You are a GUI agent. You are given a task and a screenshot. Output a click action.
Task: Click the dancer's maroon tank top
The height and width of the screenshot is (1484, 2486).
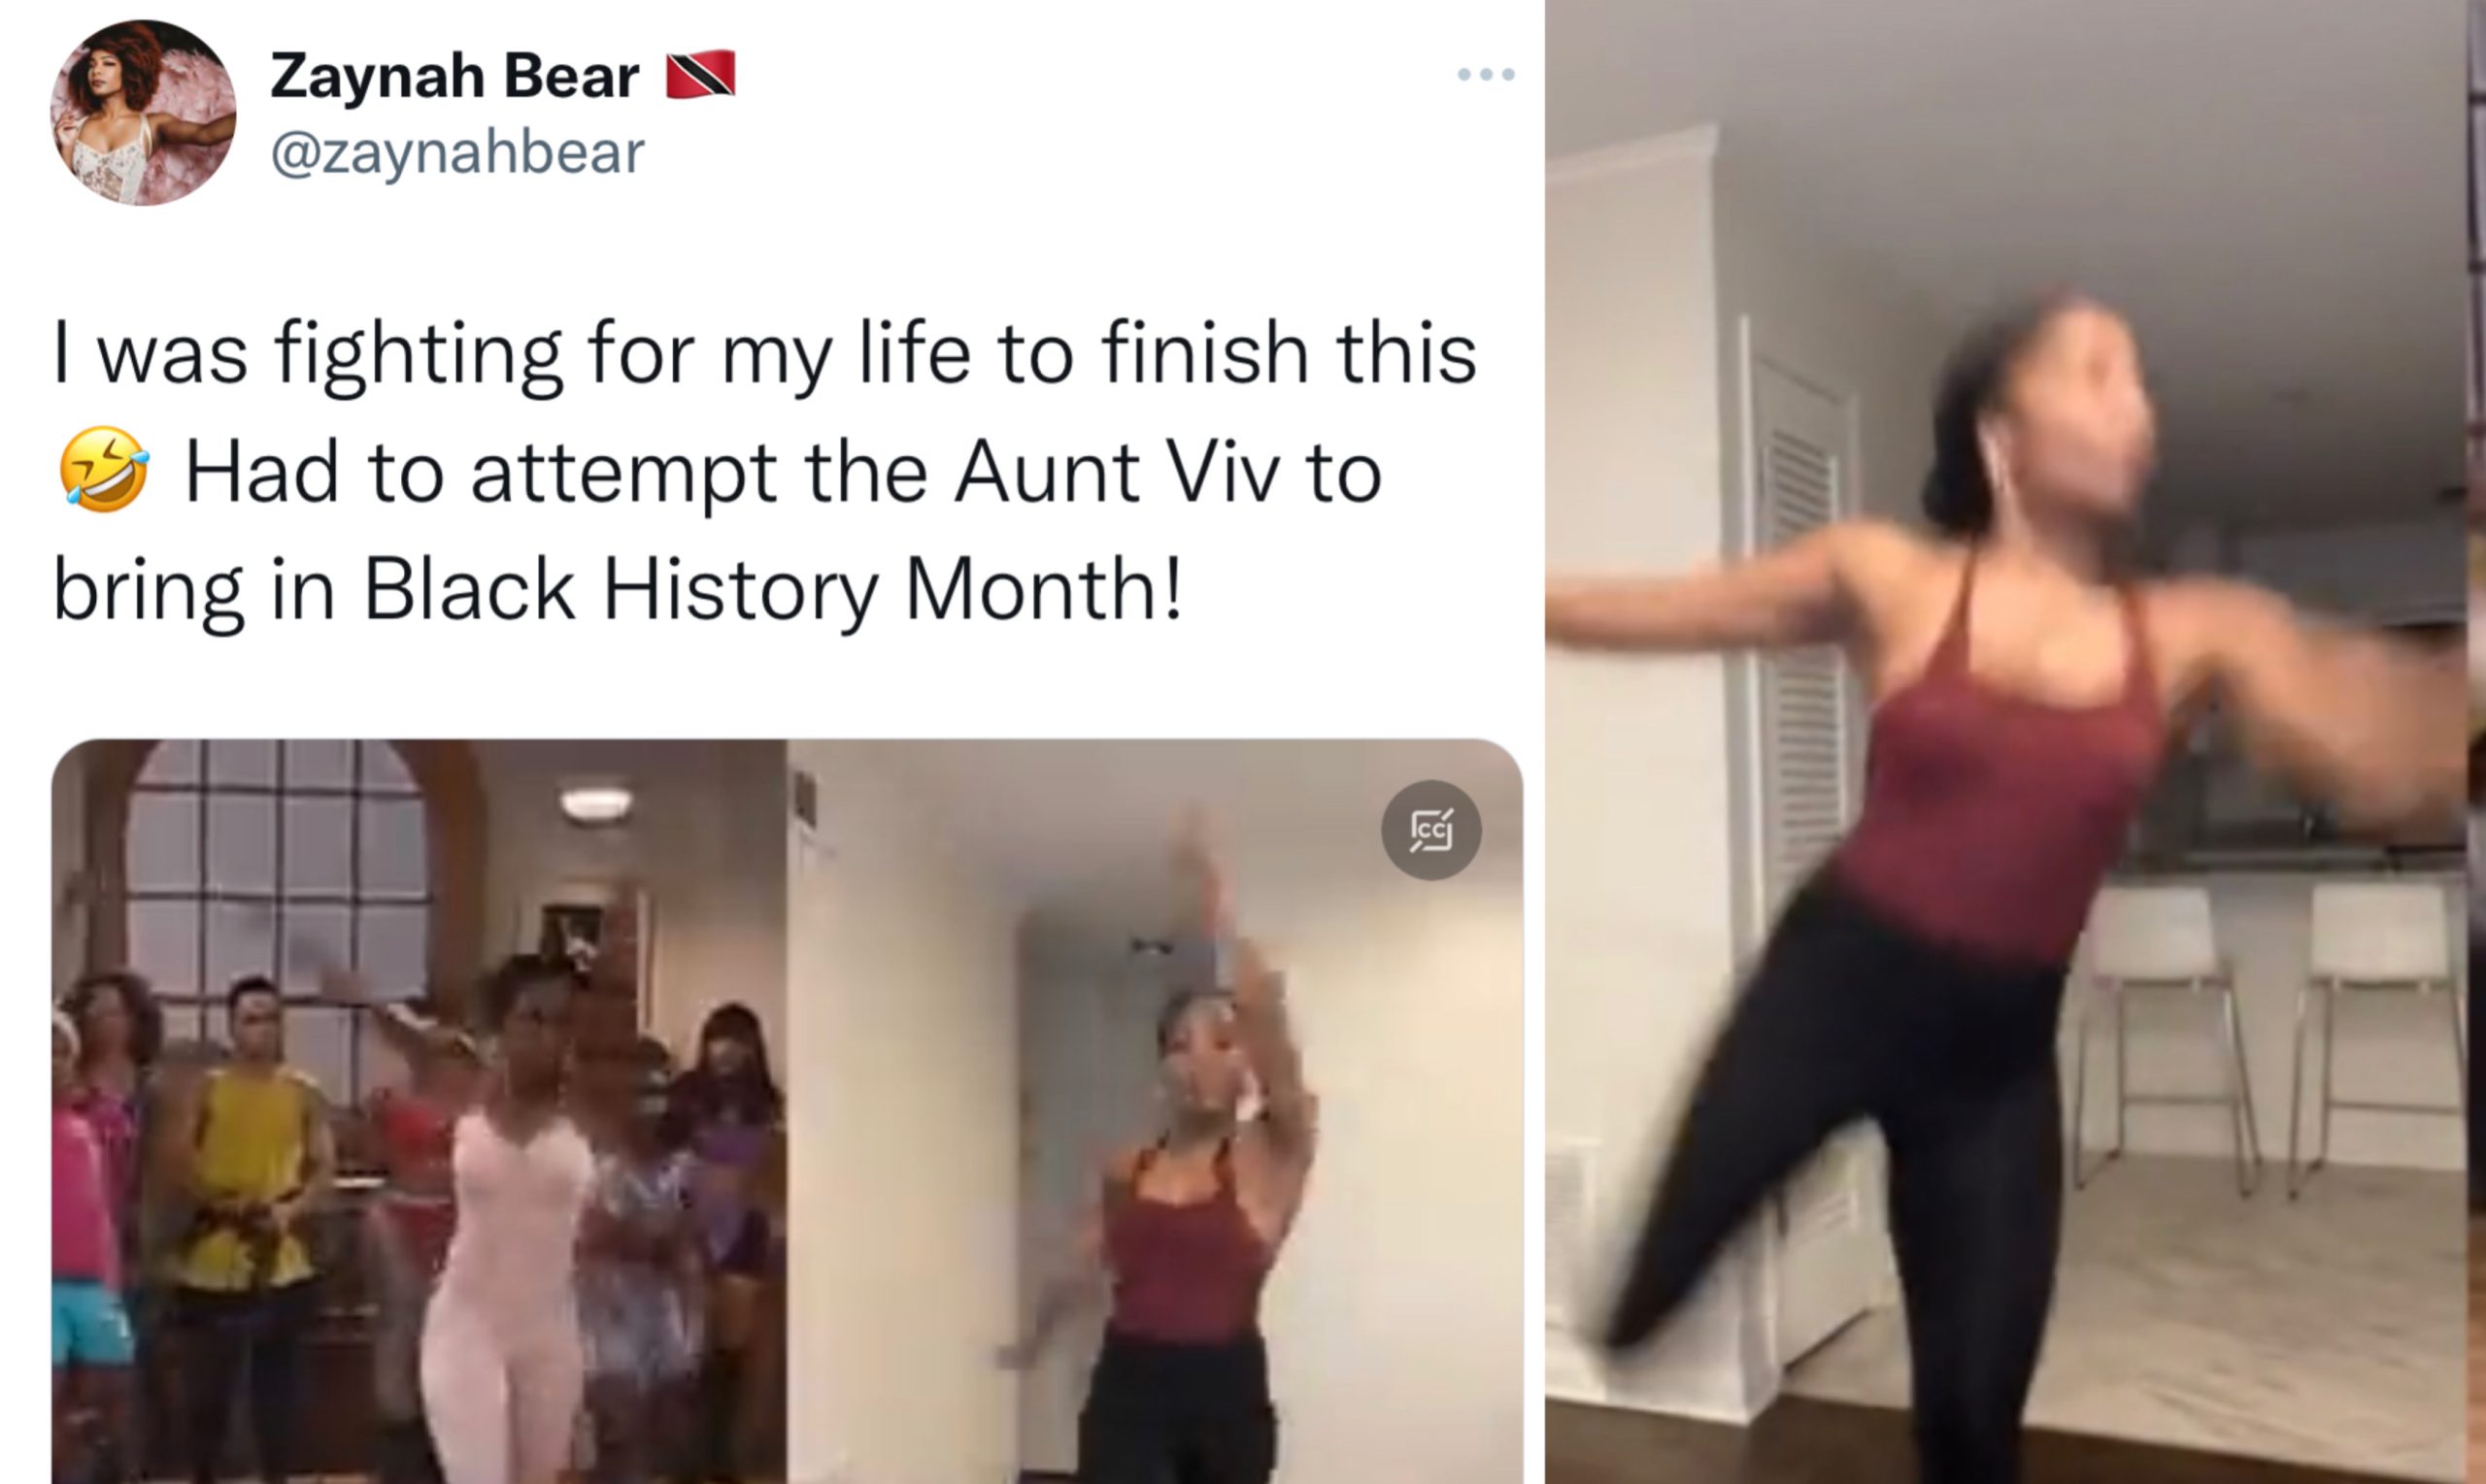point(1991,780)
